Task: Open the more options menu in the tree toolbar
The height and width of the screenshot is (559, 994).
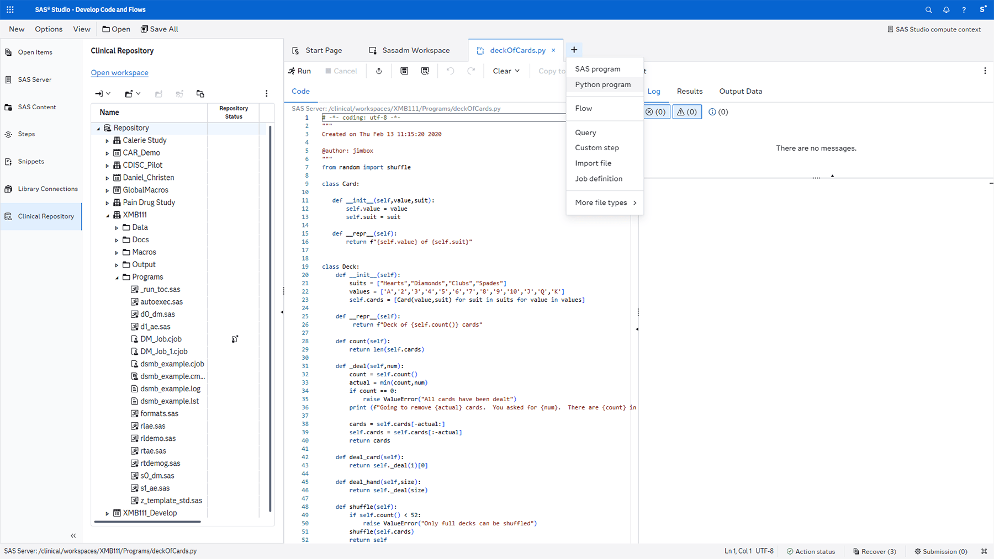Action: click(267, 93)
